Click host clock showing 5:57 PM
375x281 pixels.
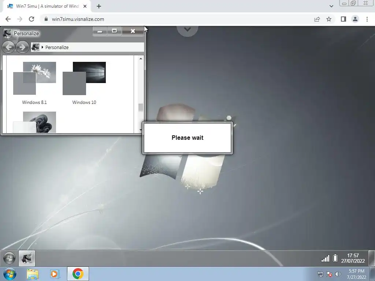pos(356,274)
